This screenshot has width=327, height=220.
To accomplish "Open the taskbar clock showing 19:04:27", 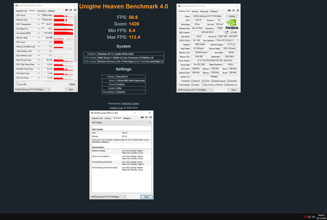I will (321, 217).
